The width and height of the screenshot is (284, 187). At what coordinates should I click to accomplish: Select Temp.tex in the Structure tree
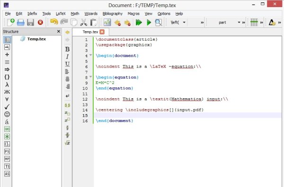coord(36,39)
